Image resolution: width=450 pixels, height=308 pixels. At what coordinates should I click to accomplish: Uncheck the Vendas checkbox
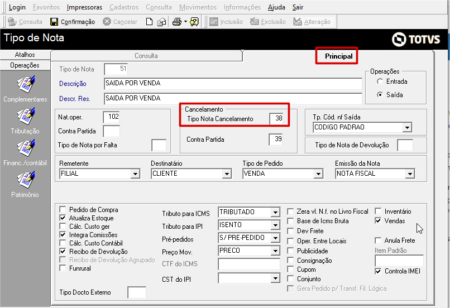[x=378, y=221]
